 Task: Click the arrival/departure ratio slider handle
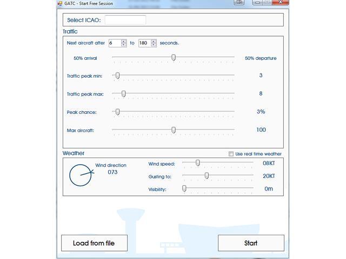[174, 57]
